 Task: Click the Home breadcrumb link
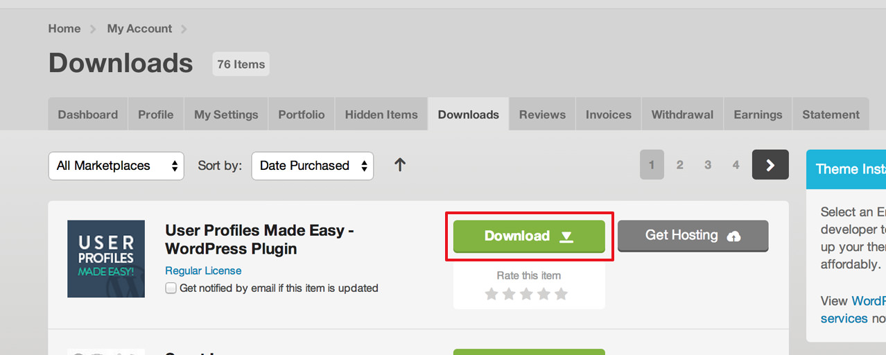64,28
